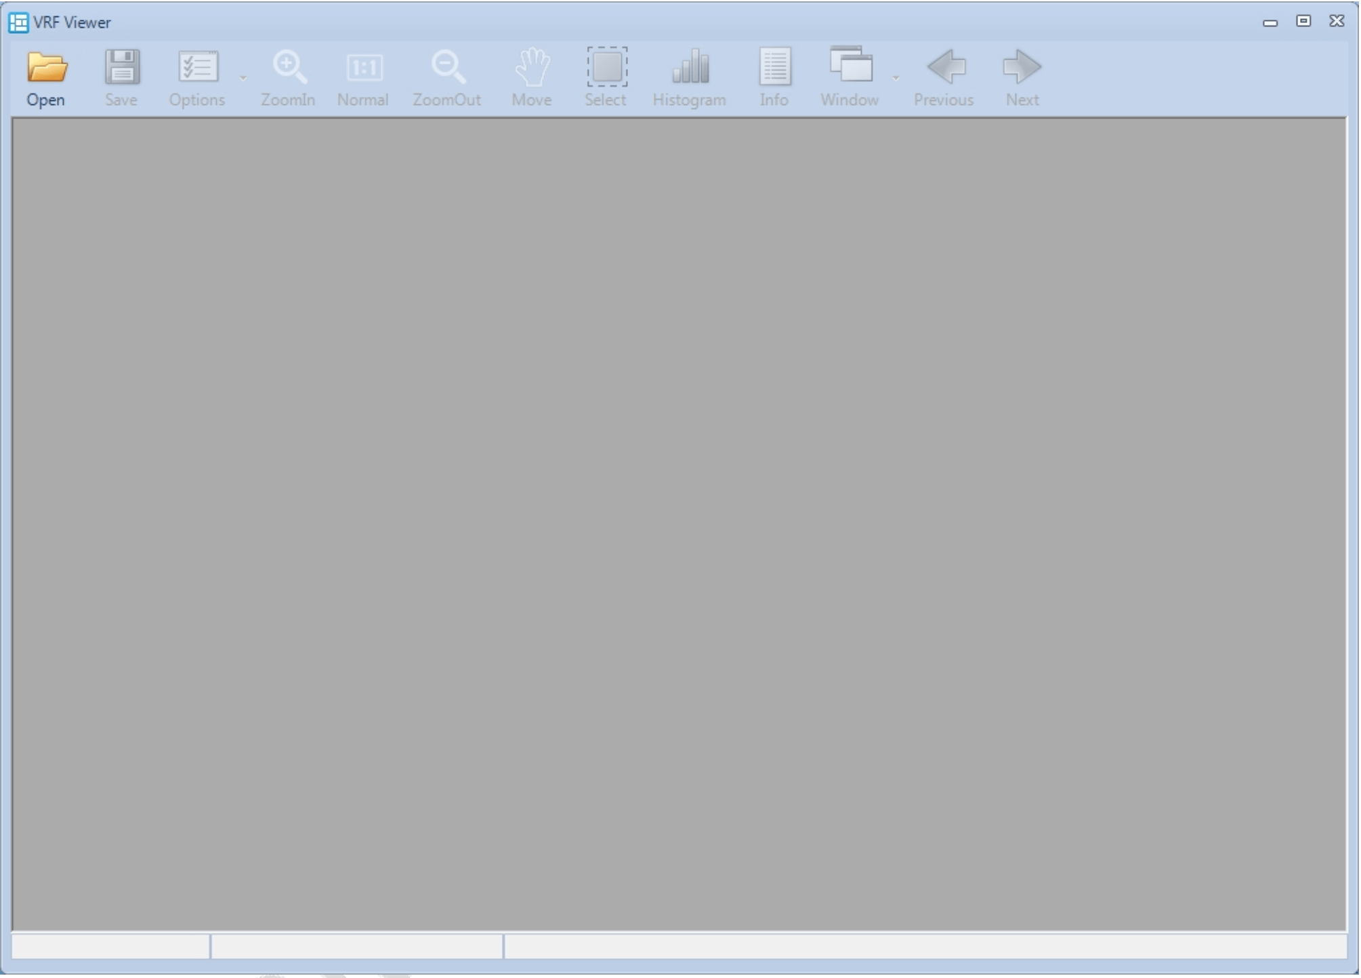Go to the Previous image arrow
The width and height of the screenshot is (1361, 978).
tap(946, 68)
